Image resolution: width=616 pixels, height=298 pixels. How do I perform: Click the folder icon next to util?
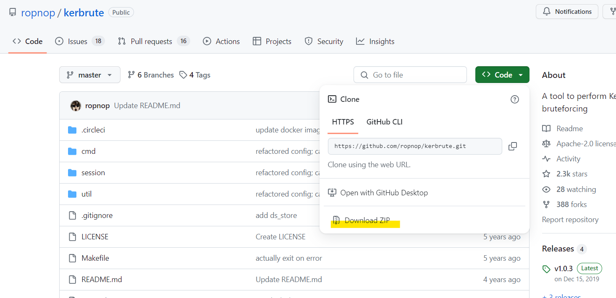(x=72, y=194)
